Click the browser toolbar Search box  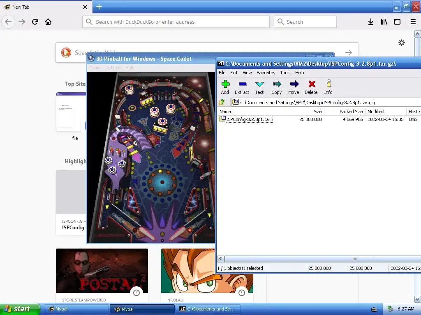305,22
